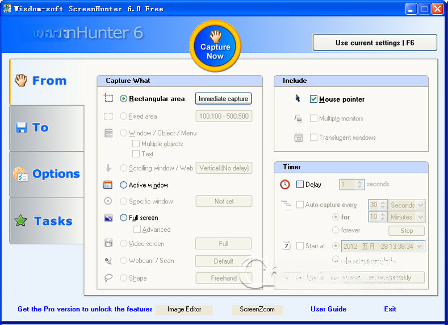
Task: Click the Translucent windows icon
Action: [x=299, y=137]
